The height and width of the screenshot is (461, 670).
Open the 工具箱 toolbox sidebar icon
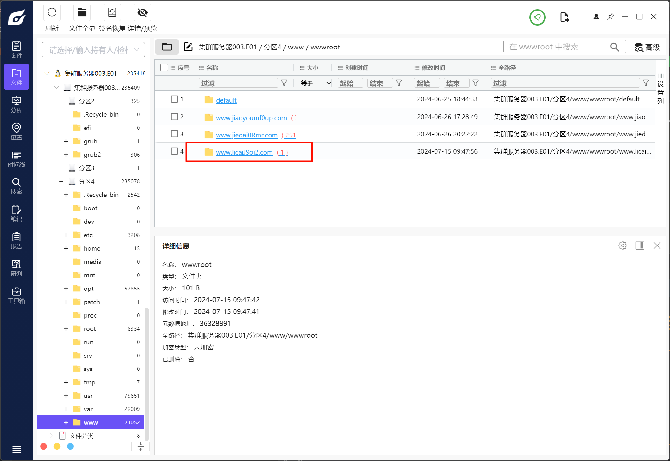point(16,295)
